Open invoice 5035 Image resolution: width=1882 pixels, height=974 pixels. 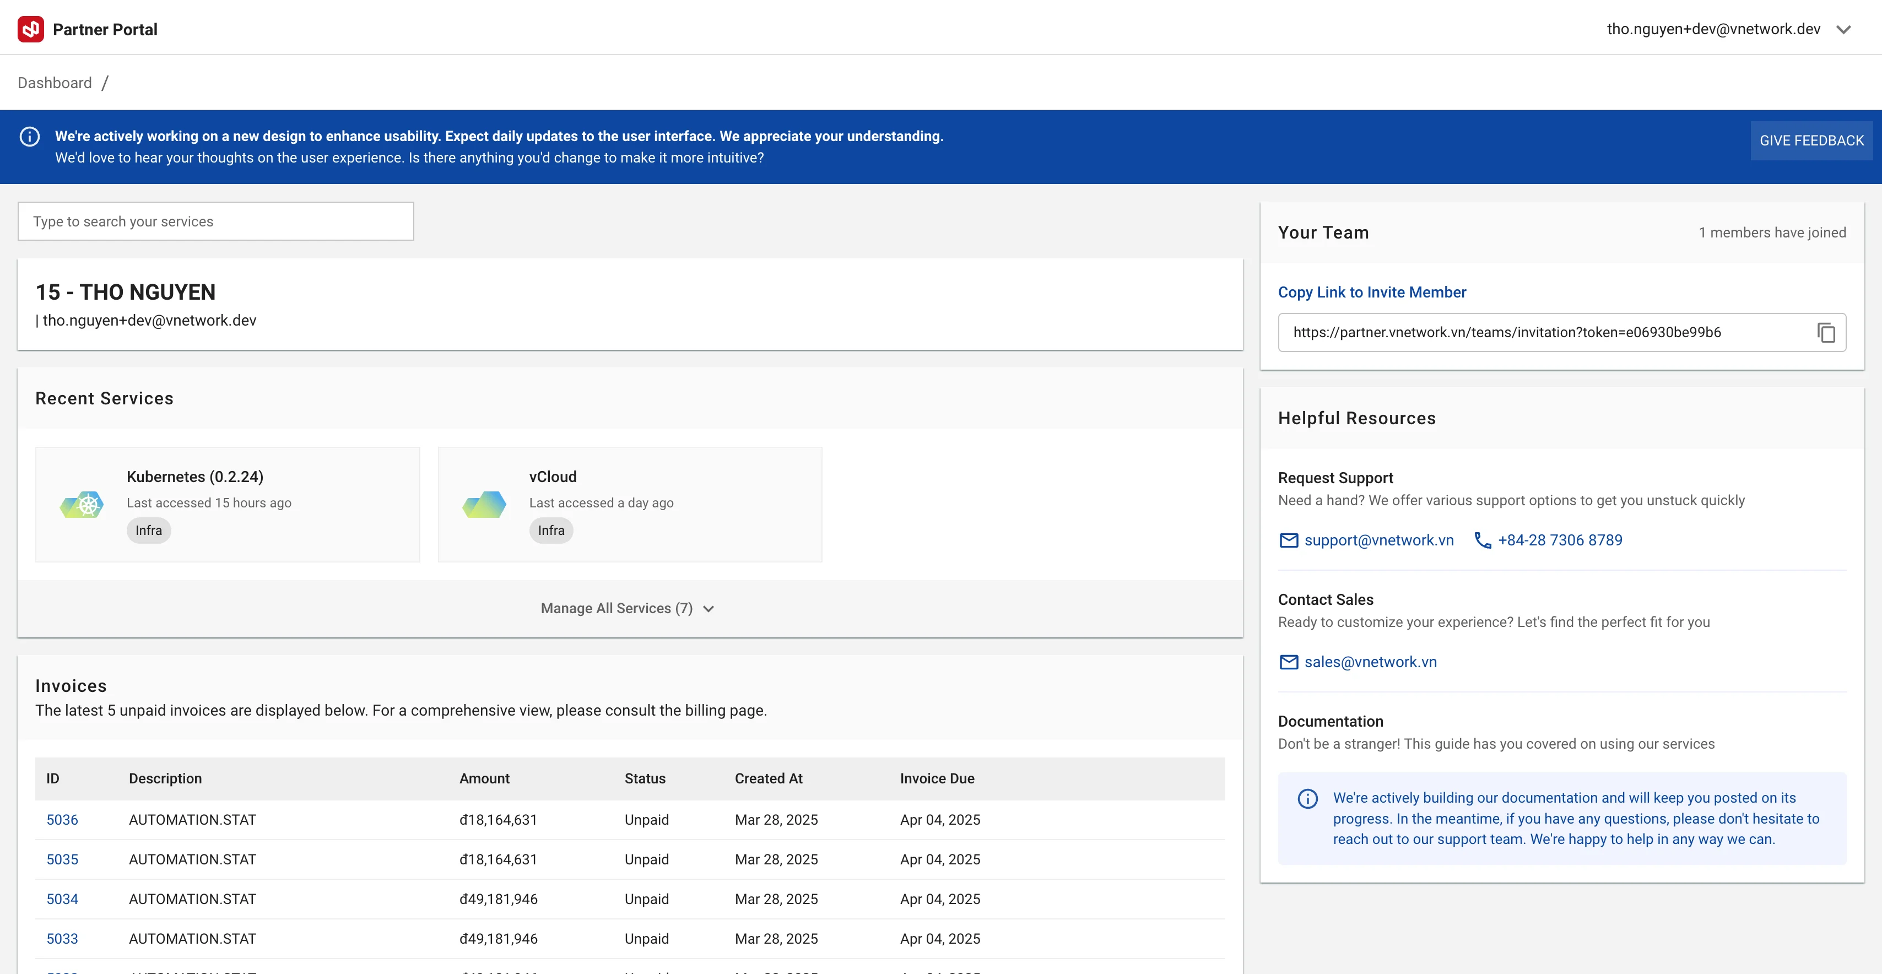click(x=62, y=859)
